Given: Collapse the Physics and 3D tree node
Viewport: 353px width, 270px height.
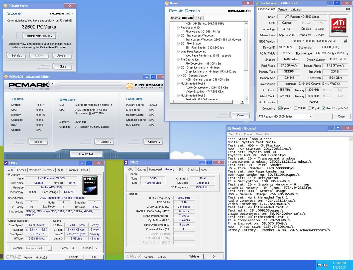Looking at the screenshot, I should [178, 27].
